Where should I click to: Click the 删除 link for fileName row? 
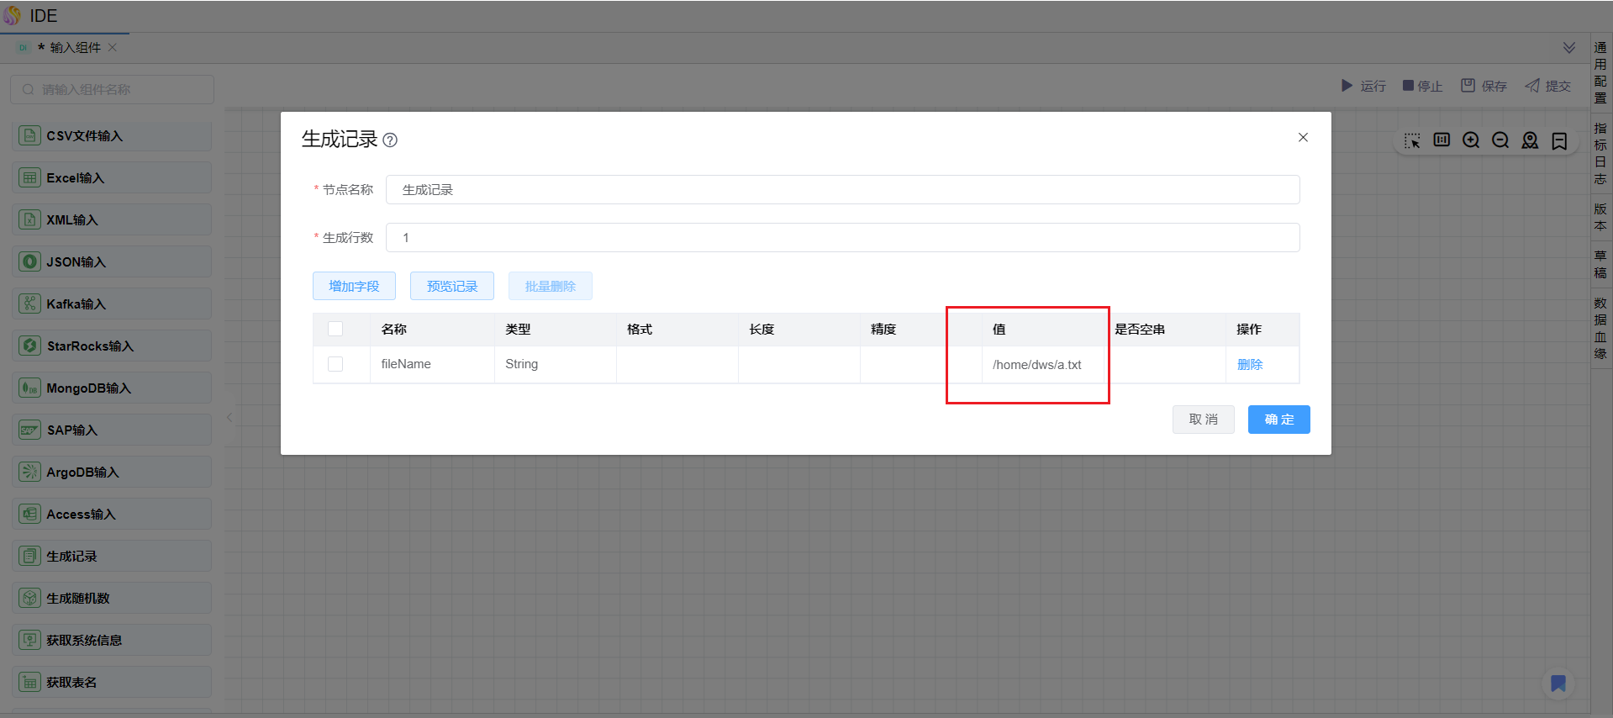[1250, 364]
